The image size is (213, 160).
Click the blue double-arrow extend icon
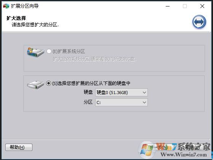(199, 22)
